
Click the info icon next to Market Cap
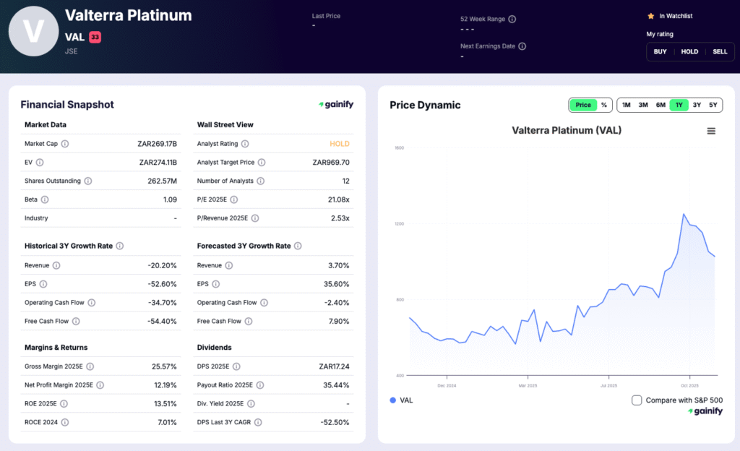click(x=65, y=144)
